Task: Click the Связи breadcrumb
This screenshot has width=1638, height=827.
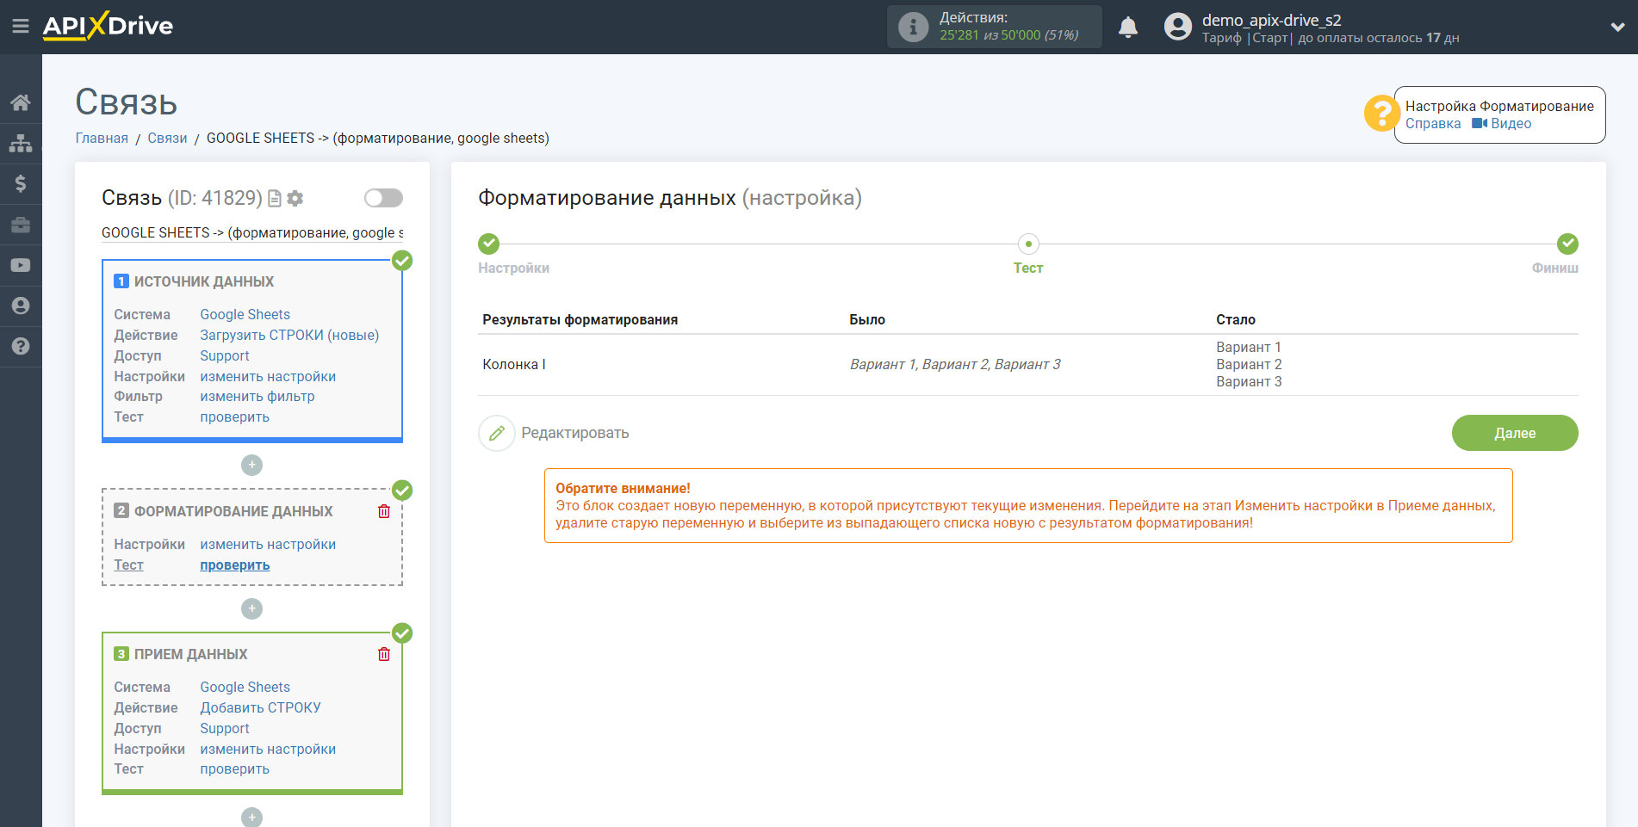Action: click(x=167, y=138)
